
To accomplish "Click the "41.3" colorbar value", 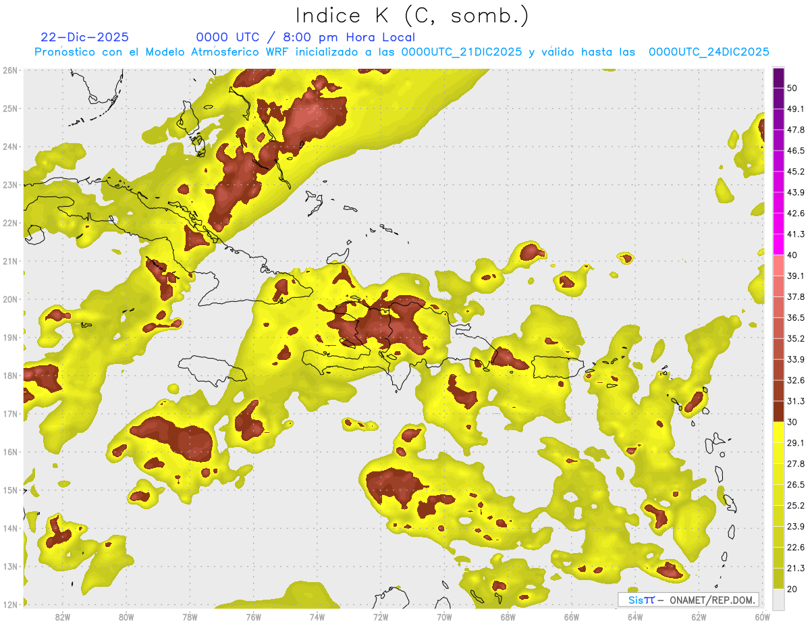I will pyautogui.click(x=795, y=234).
